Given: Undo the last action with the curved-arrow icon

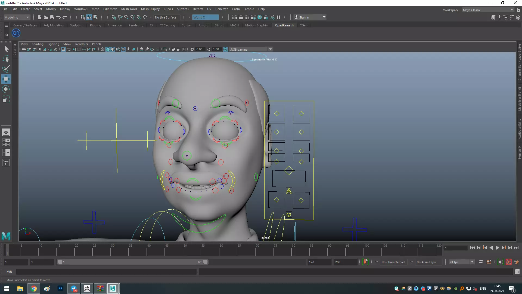Looking at the screenshot, I should tap(58, 17).
